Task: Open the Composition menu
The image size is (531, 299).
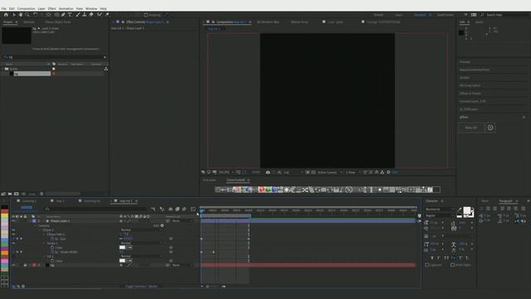Action: pyautogui.click(x=26, y=8)
